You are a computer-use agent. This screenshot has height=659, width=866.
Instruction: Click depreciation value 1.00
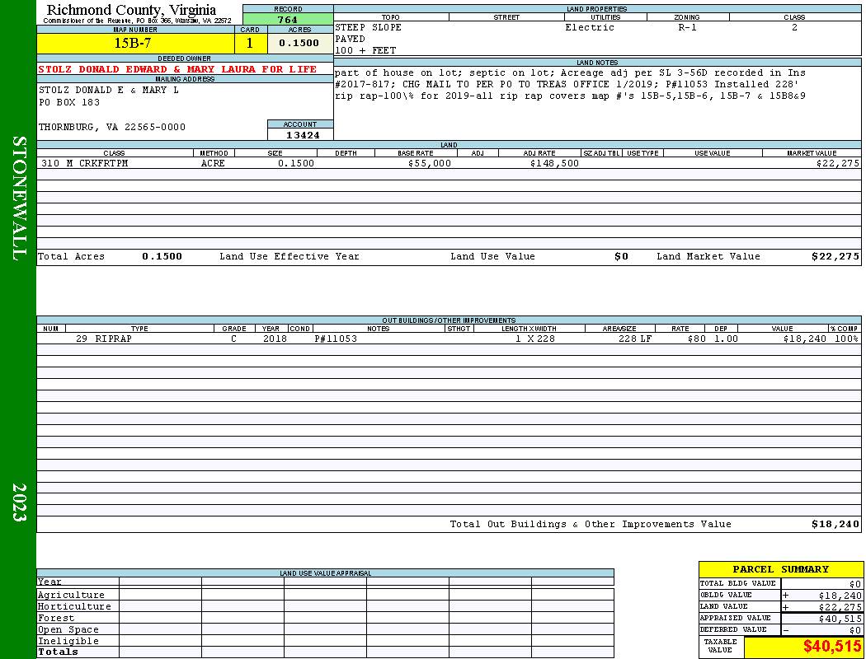pos(726,339)
